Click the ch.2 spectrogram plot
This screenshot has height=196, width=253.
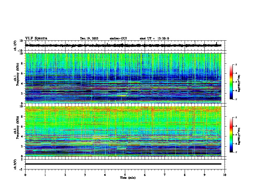click(123, 131)
